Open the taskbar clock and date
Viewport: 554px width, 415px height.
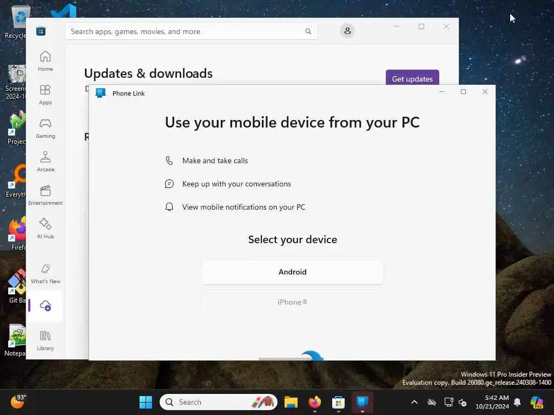tap(492, 402)
